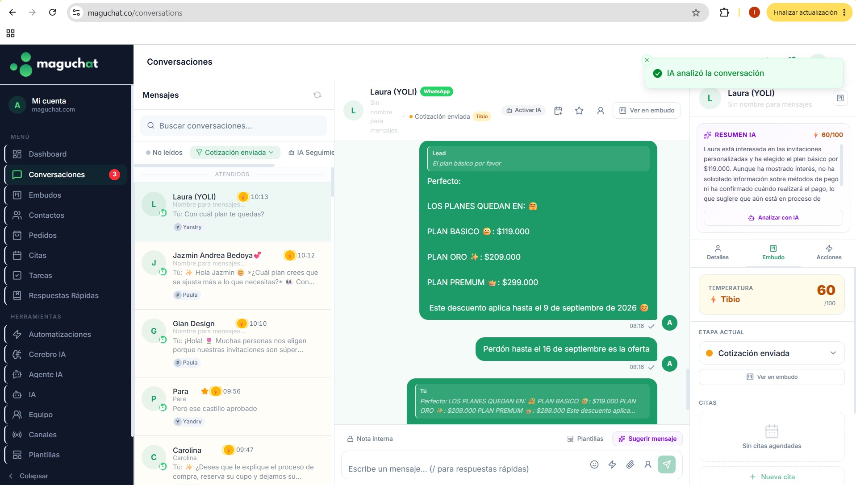Open Respuestas Rápidas in sidebar
856x485 pixels.
66,295
